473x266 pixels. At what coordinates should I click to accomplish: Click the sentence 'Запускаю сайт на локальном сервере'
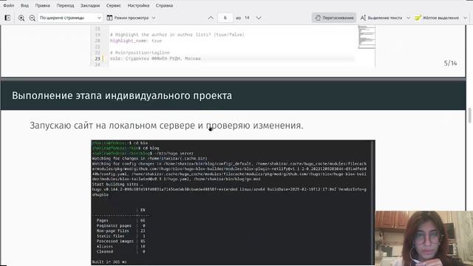112,126
